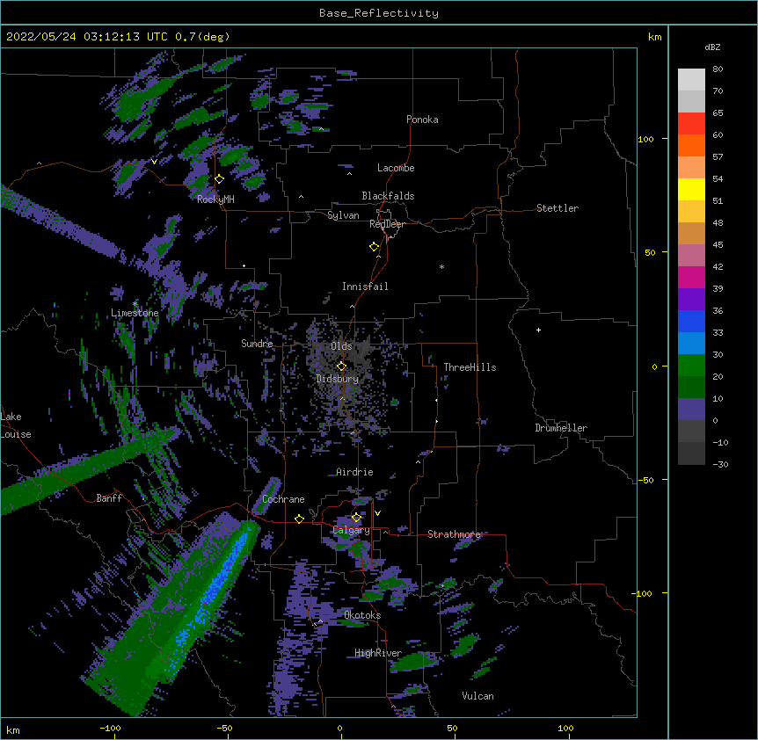This screenshot has height=740, width=758.
Task: Click the Banff label
Action: click(x=109, y=498)
